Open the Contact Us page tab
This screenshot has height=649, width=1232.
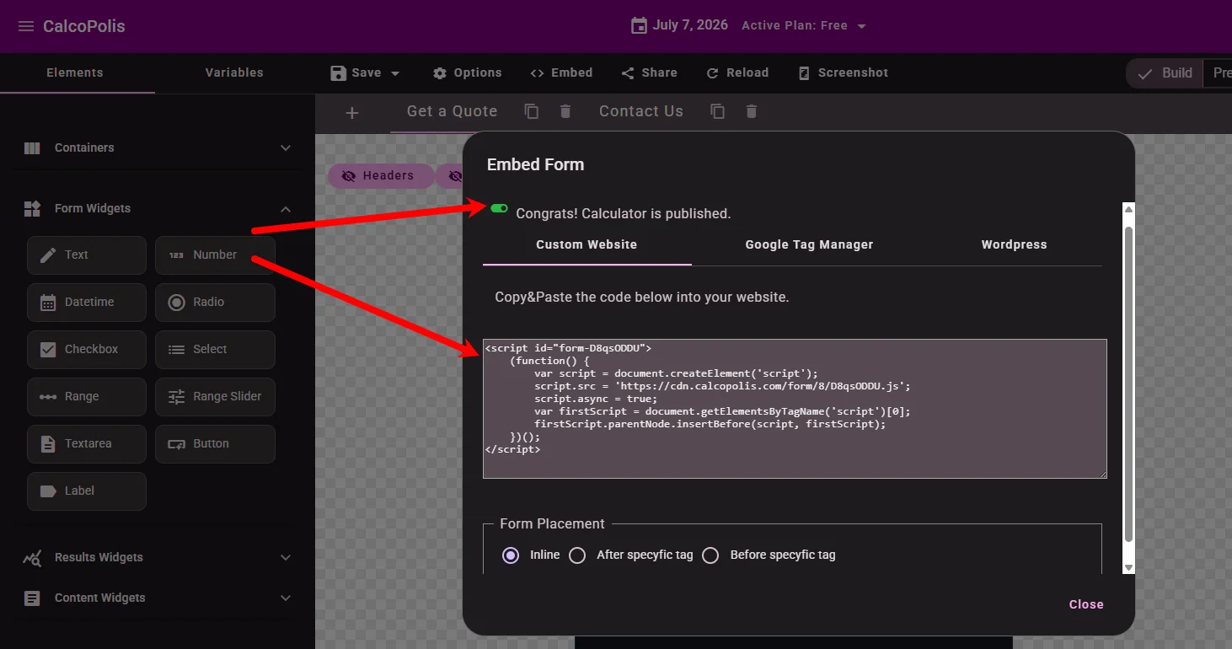(641, 111)
